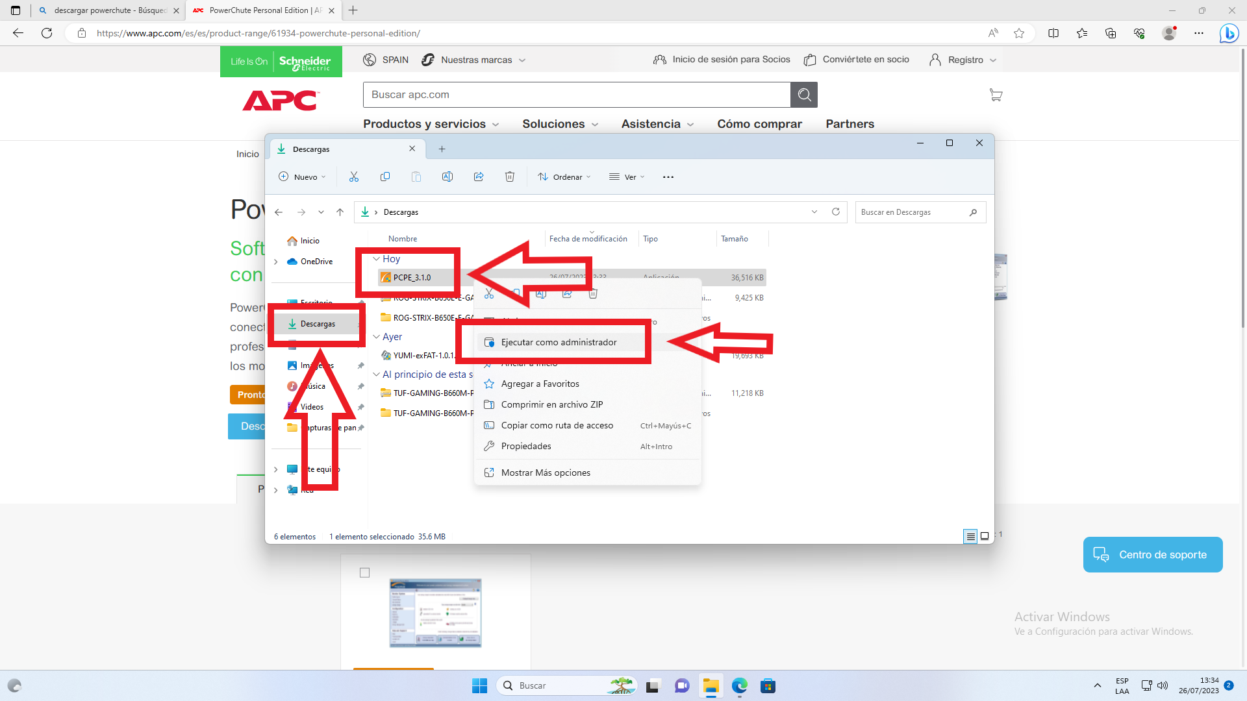The image size is (1247, 701).
Task: Expand the OneDrive tree node
Action: (276, 262)
